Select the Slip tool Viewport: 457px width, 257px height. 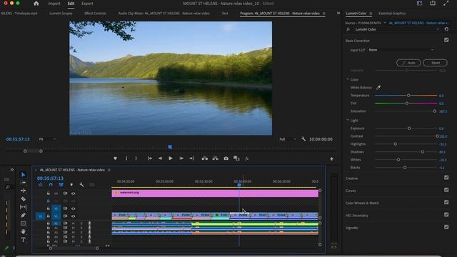[23, 207]
